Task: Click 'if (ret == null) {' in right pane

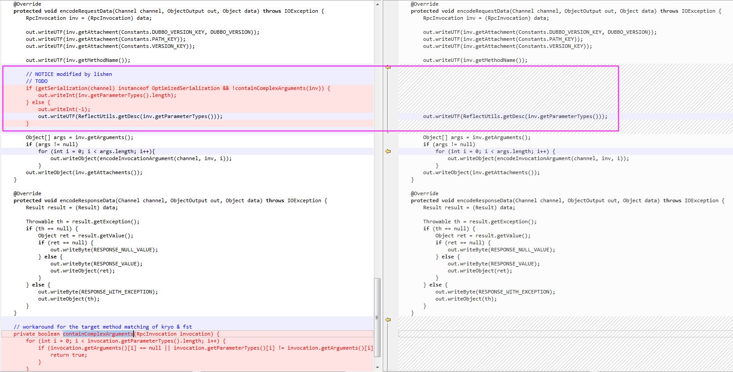Action: click(463, 243)
